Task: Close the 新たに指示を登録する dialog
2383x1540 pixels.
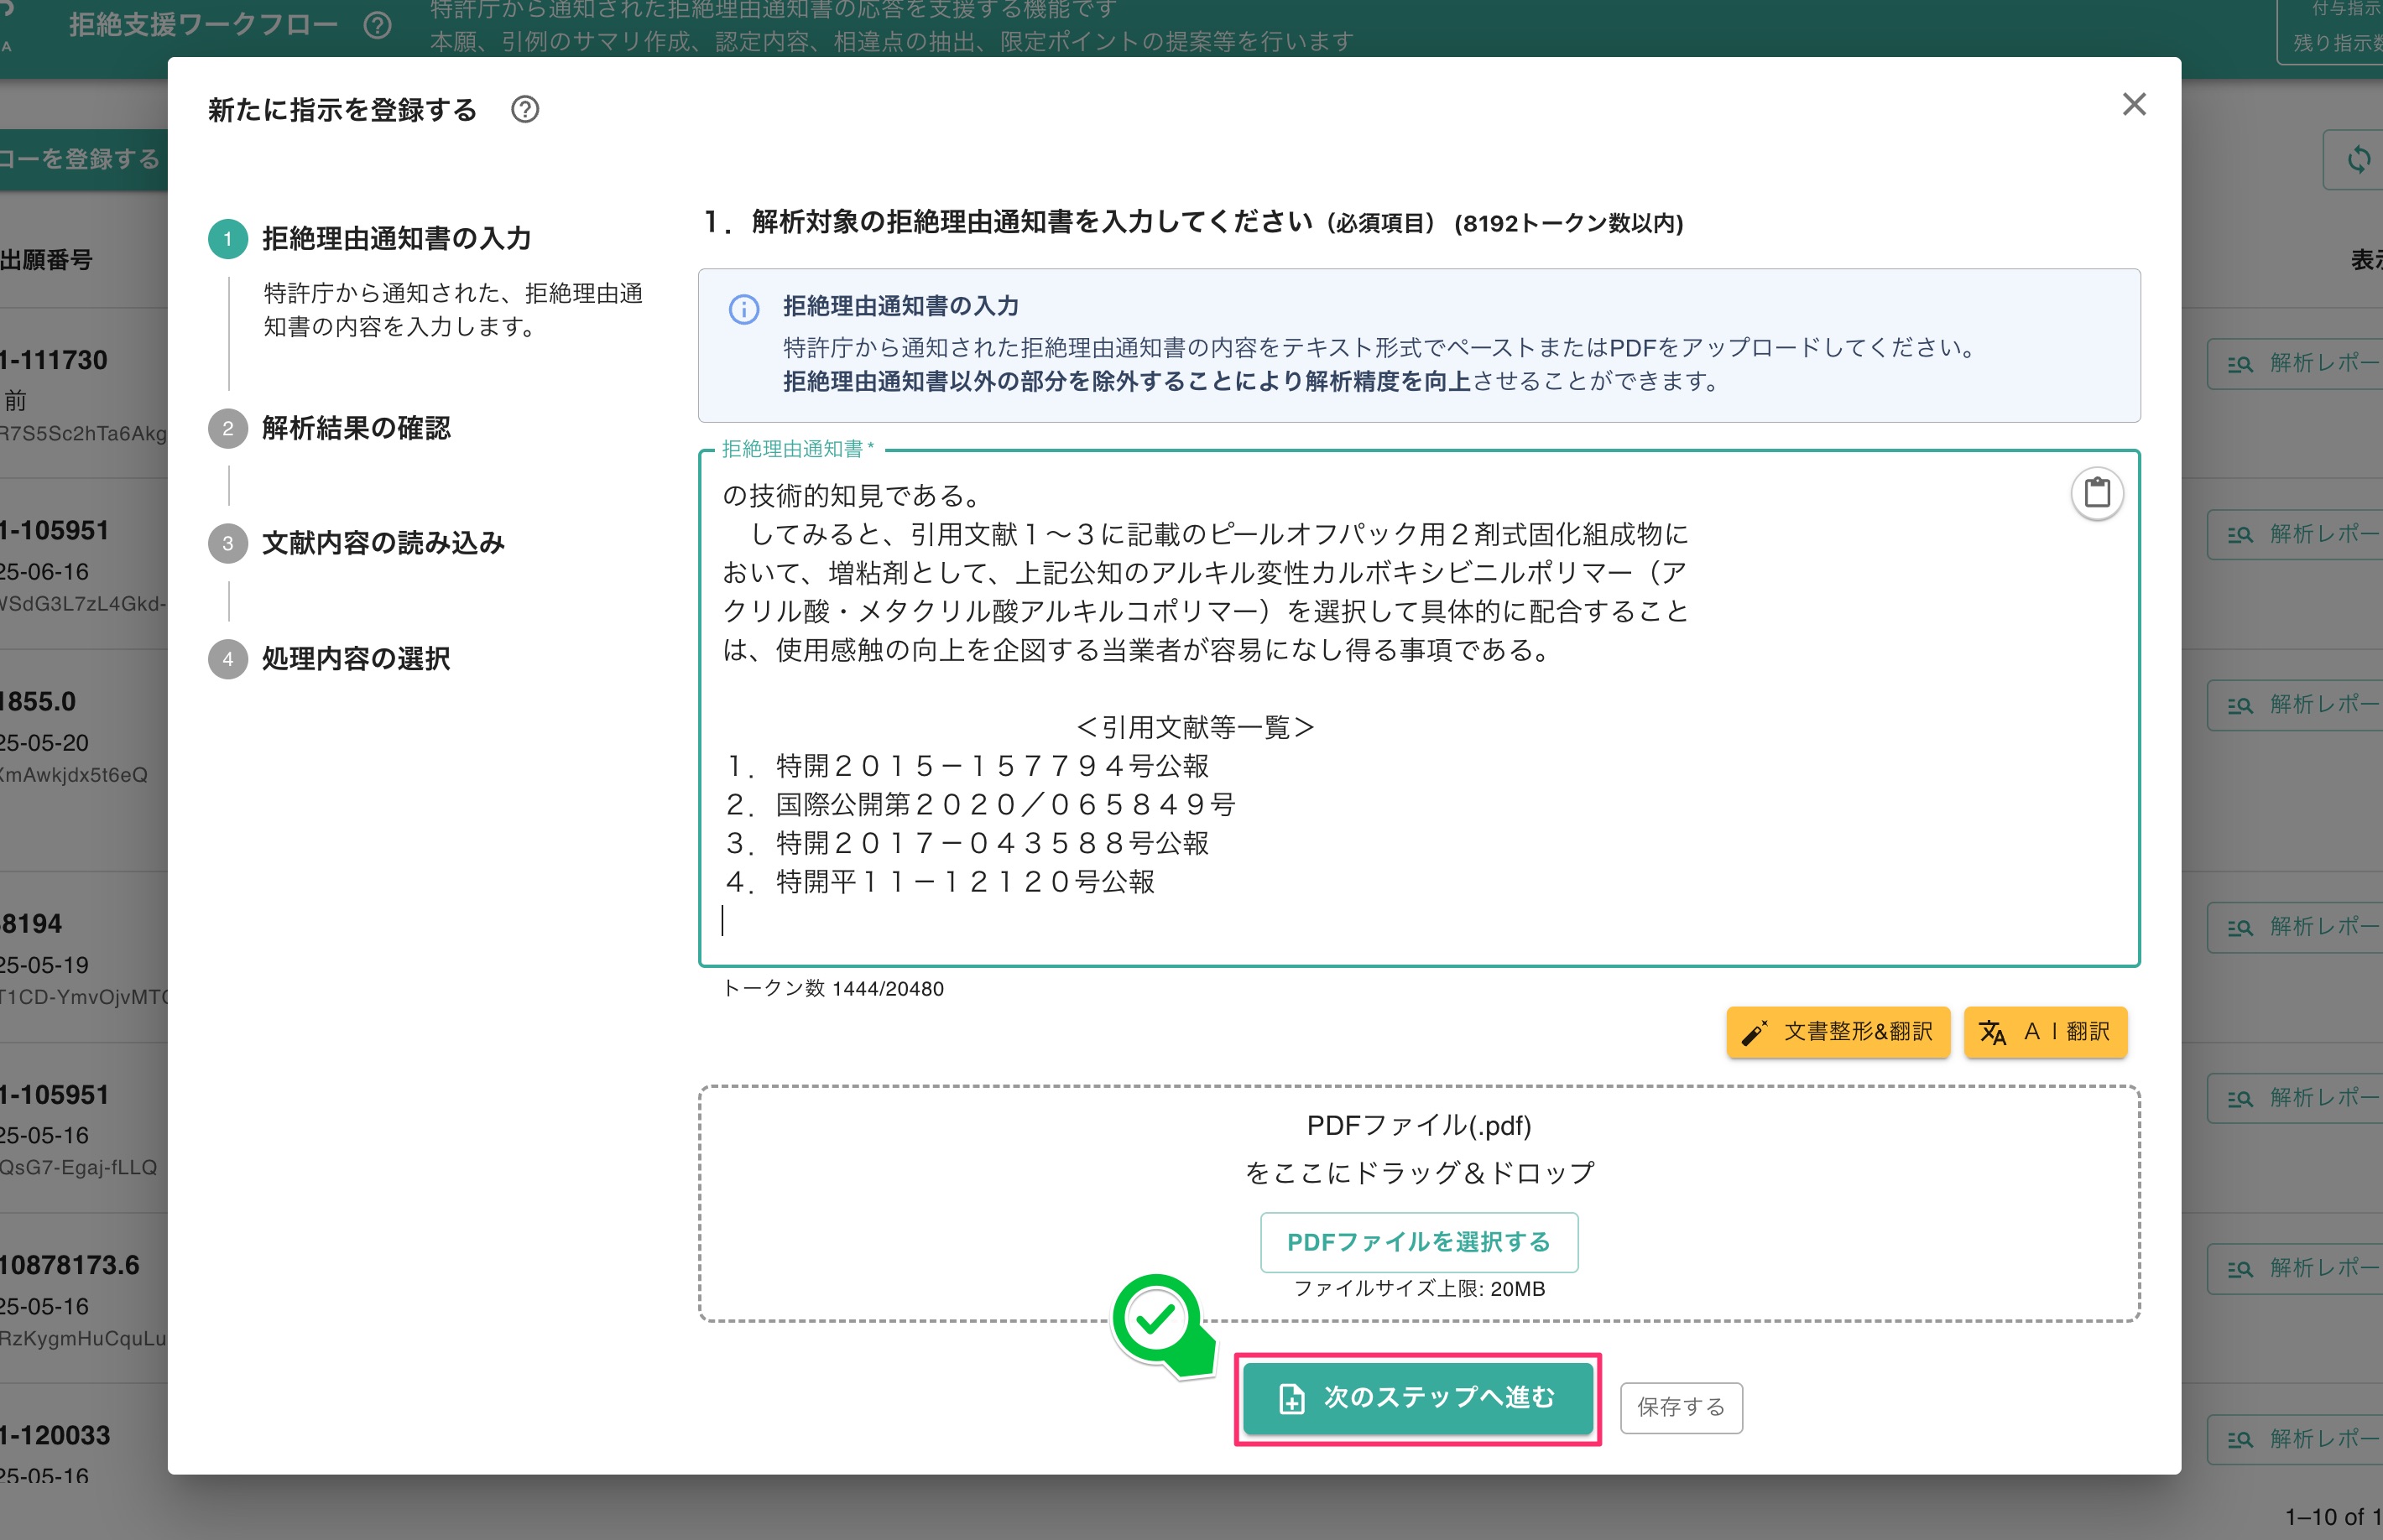Action: pos(2135,104)
